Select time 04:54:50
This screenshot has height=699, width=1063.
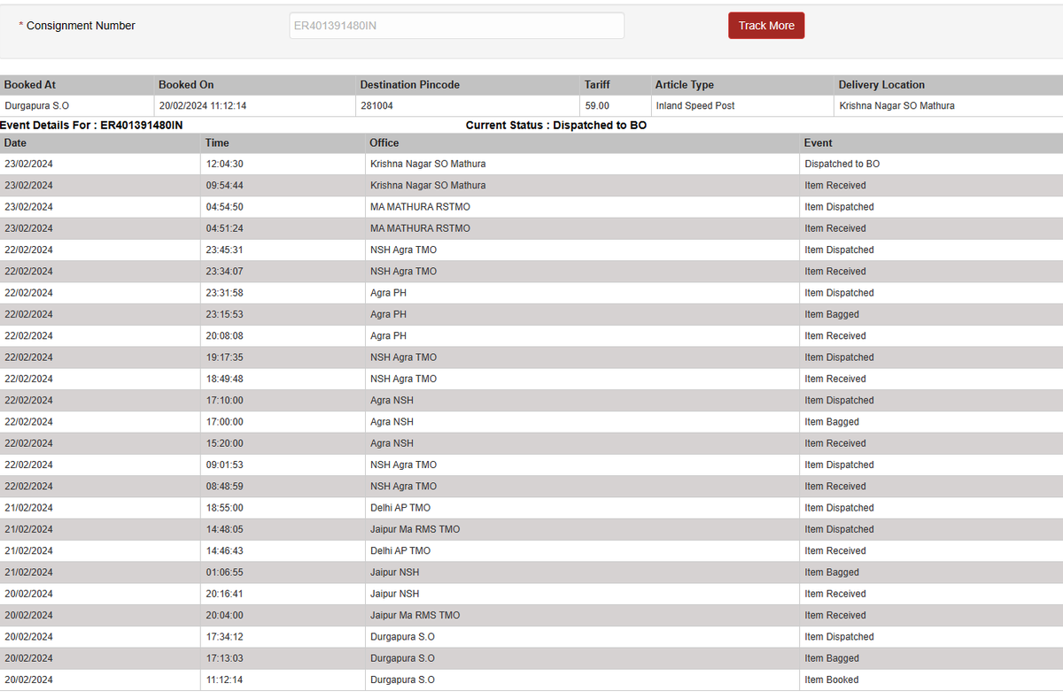coord(224,207)
